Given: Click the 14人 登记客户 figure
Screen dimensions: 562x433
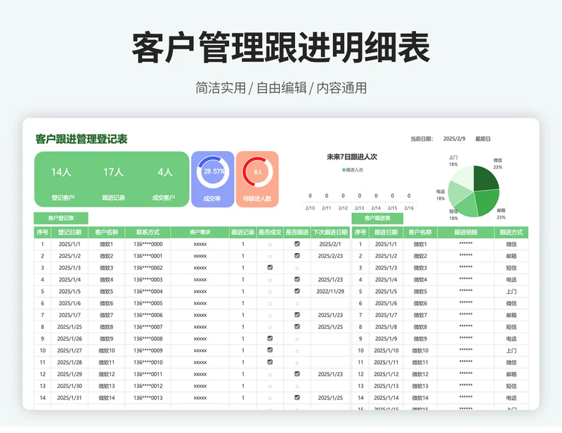Looking at the screenshot, I should tap(61, 172).
